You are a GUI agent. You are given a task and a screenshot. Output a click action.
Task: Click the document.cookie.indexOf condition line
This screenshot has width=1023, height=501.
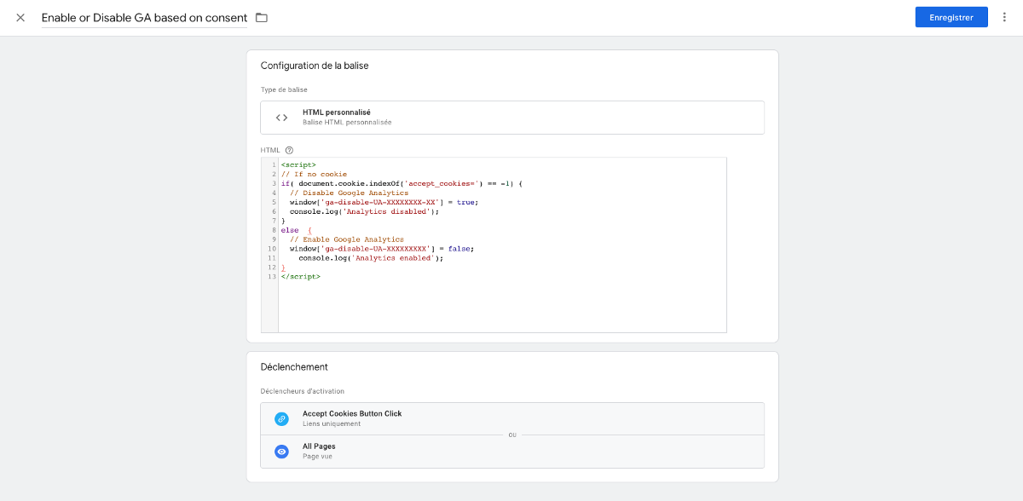coord(402,183)
